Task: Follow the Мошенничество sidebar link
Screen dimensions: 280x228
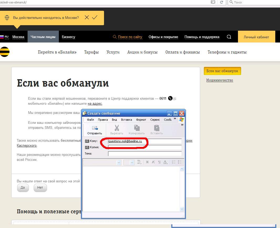Action: [220, 80]
